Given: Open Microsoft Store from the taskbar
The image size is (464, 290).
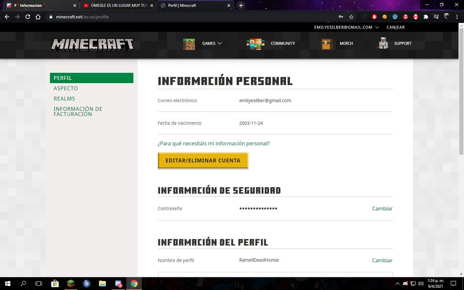Looking at the screenshot, I should tap(55, 284).
